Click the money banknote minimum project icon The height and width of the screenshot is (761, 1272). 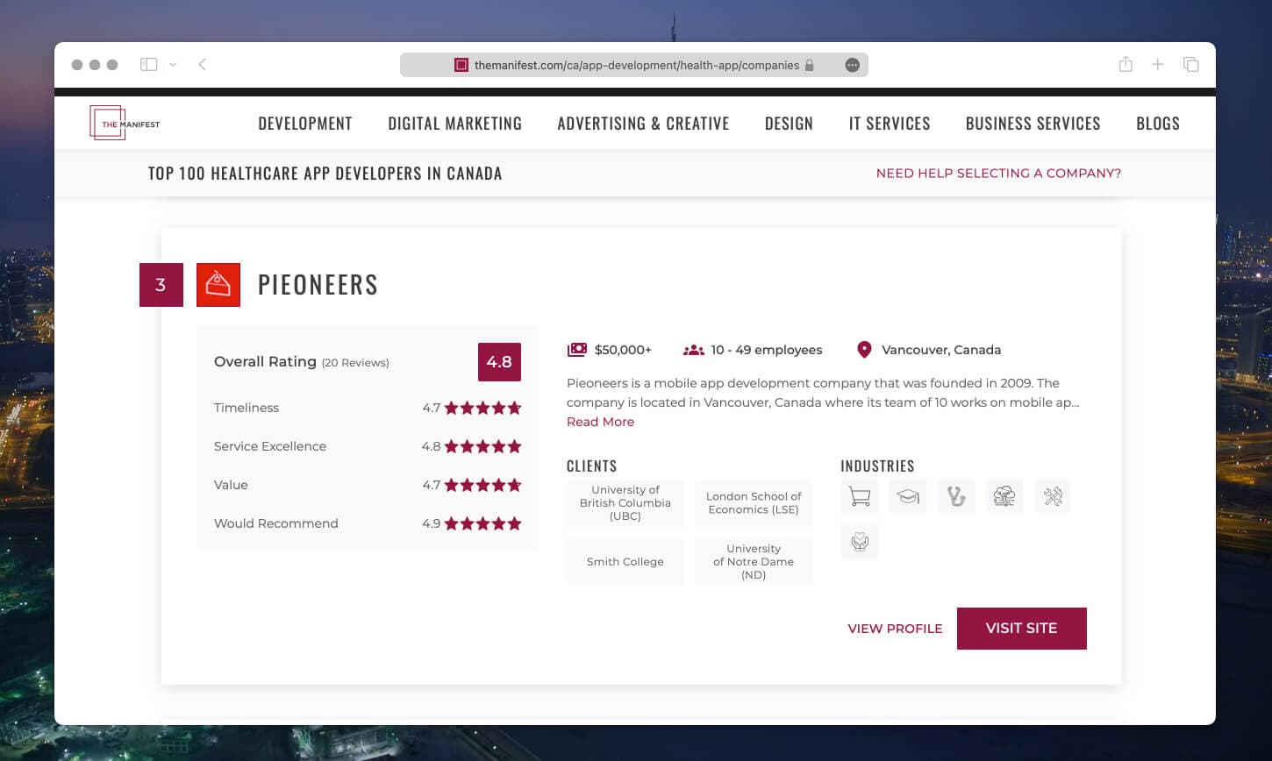pyautogui.click(x=577, y=350)
